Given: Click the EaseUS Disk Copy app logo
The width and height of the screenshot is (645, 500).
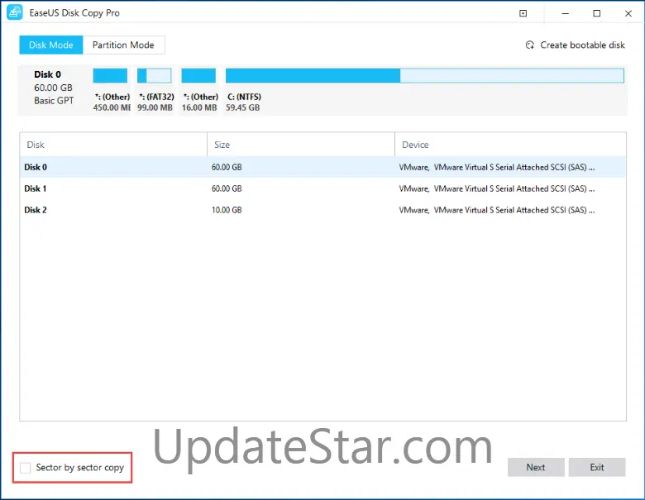Looking at the screenshot, I should point(15,12).
